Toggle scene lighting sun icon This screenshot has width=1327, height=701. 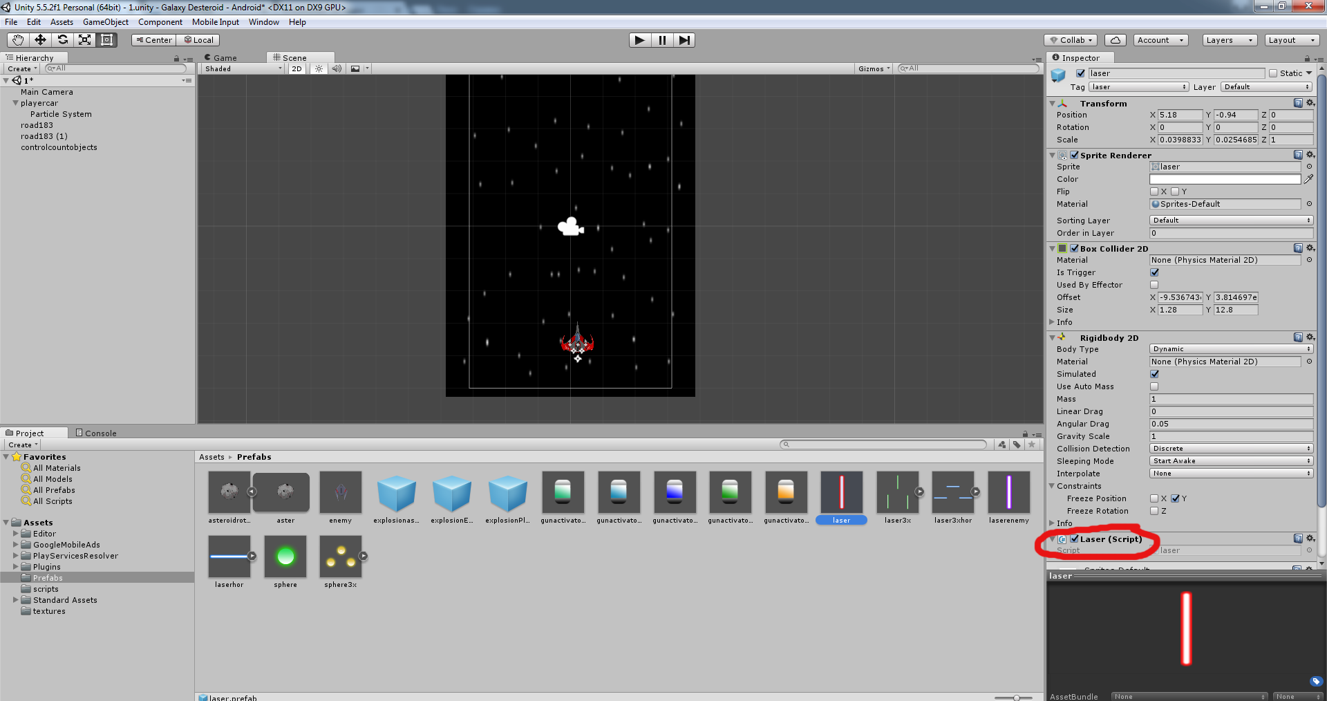tap(319, 68)
